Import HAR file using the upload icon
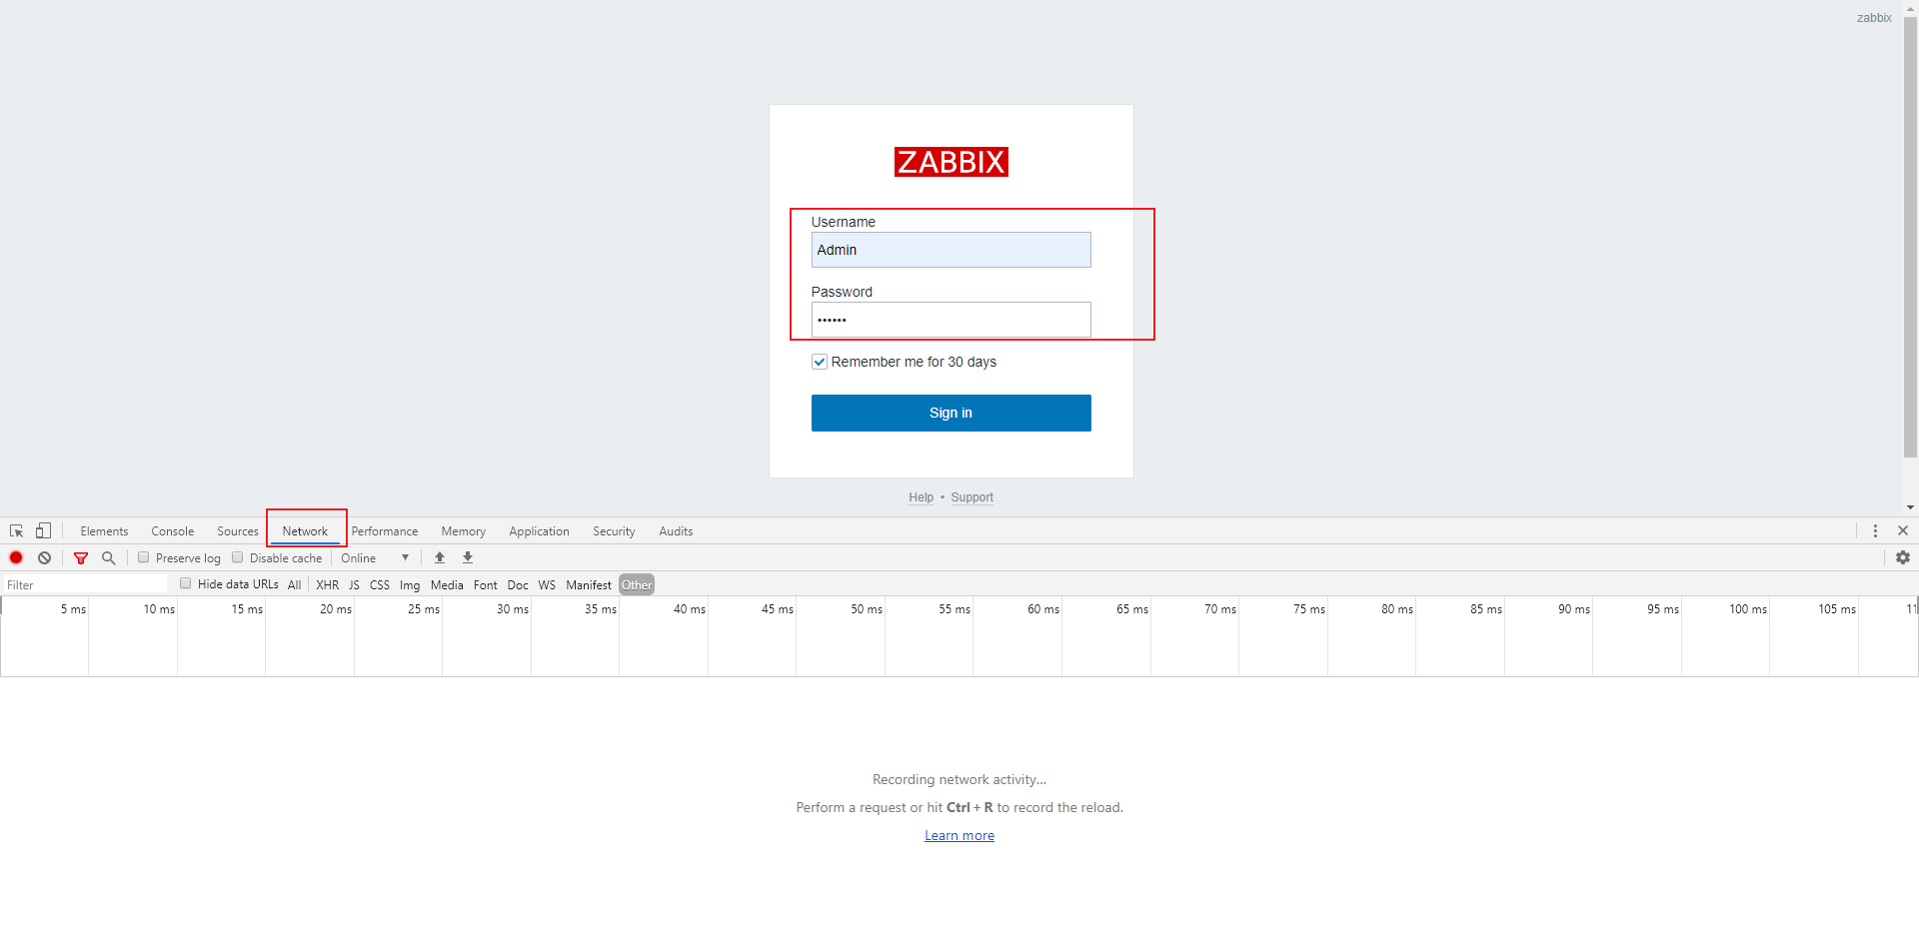Viewport: 1919px width, 936px height. tap(440, 557)
